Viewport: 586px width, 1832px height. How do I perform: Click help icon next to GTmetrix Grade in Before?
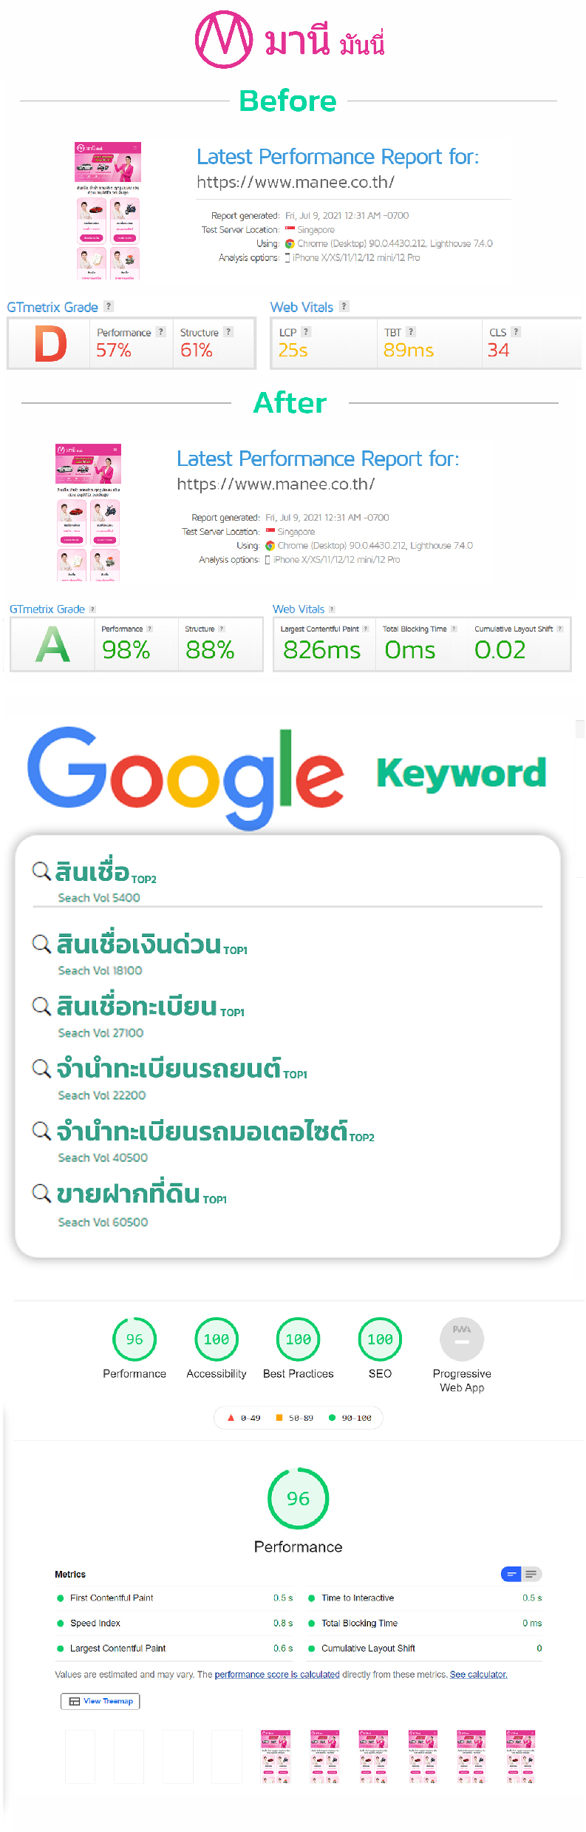(x=109, y=306)
